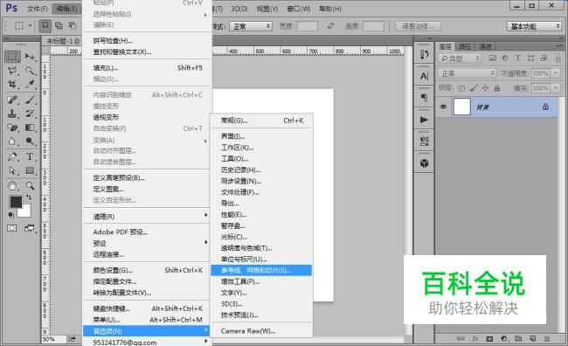Select the Blur tool
This screenshot has width=568, height=346.
click(12, 142)
